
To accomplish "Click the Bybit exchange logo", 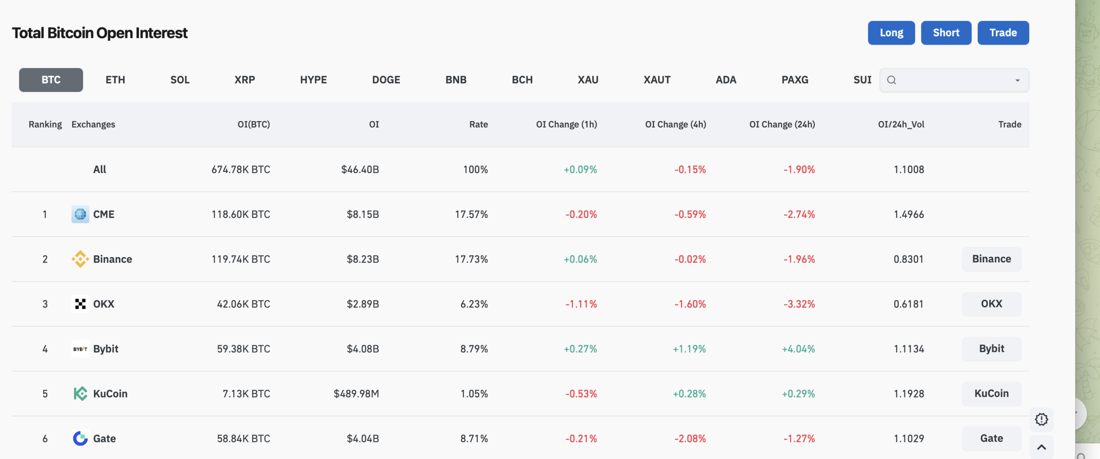I will pos(80,349).
